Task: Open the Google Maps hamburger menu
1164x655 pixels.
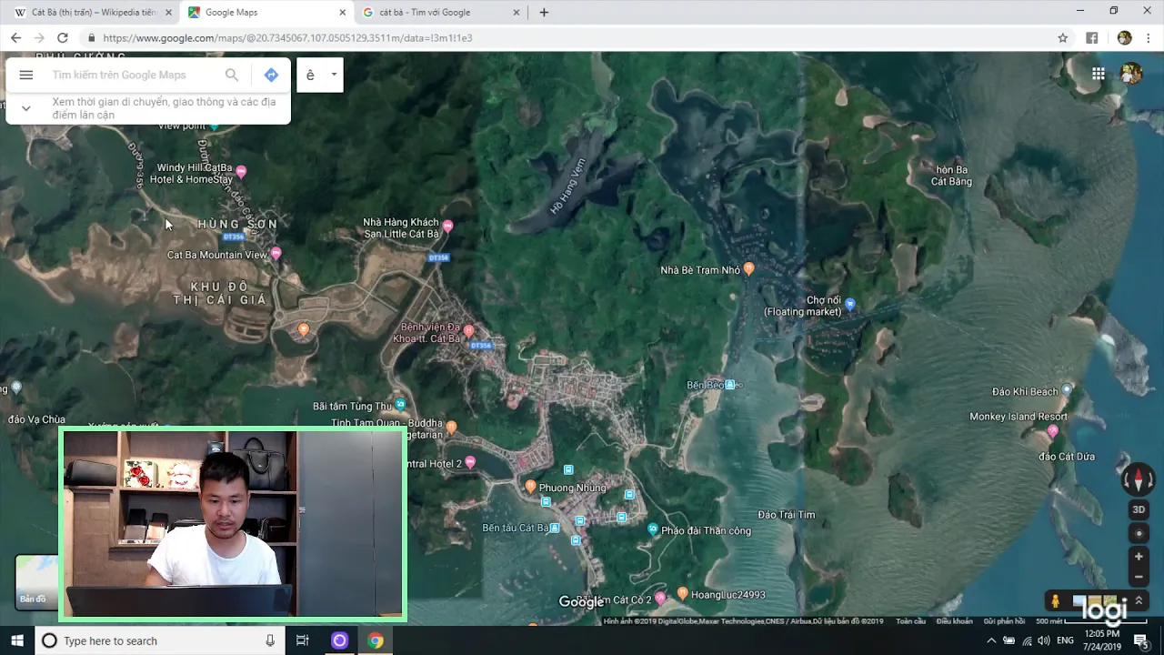Action: coord(26,76)
